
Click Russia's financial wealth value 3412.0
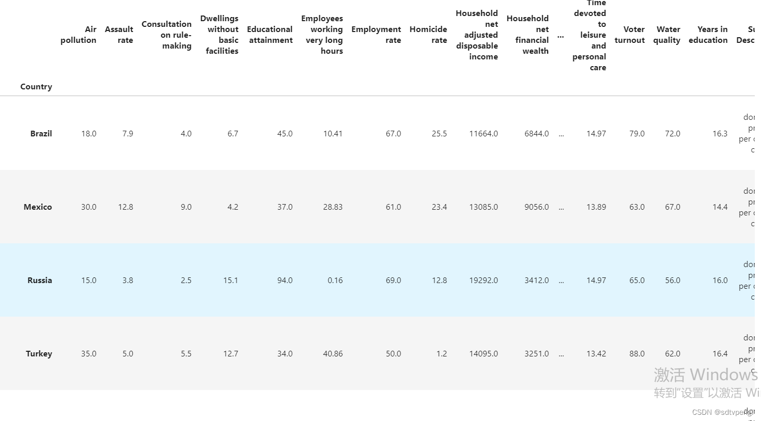tap(537, 280)
